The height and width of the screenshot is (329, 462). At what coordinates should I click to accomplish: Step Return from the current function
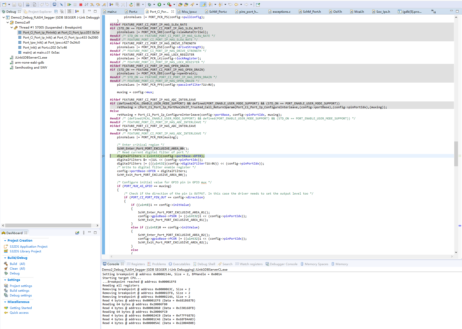click(104, 4)
